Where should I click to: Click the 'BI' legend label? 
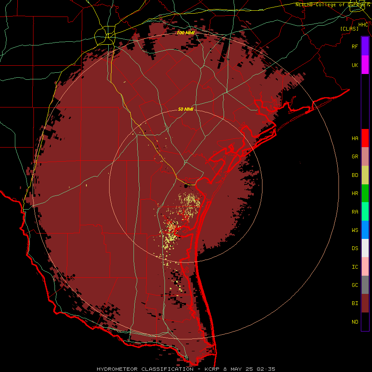(355, 303)
